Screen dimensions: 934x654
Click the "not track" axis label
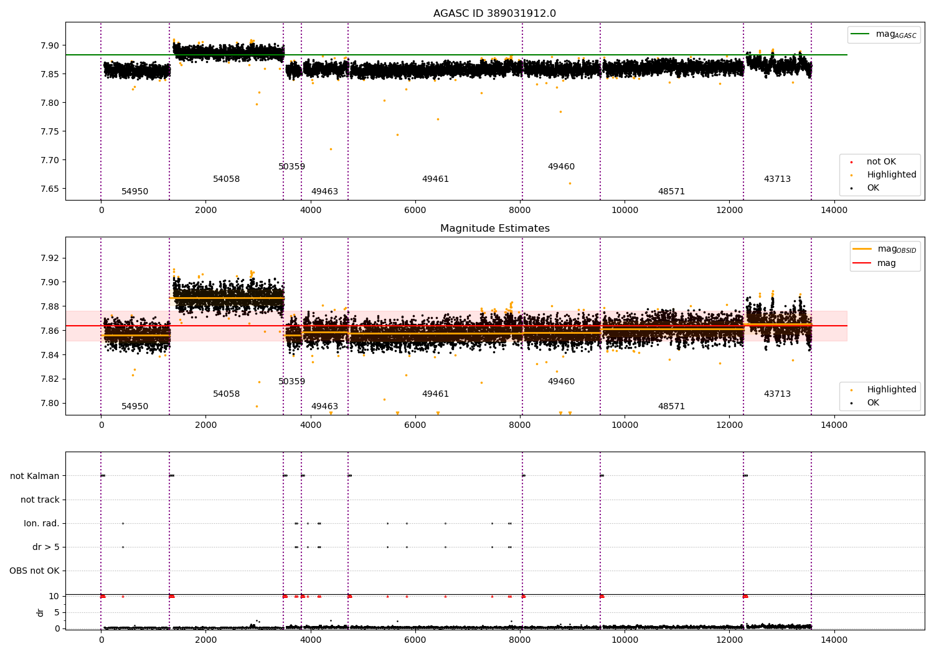pos(40,500)
